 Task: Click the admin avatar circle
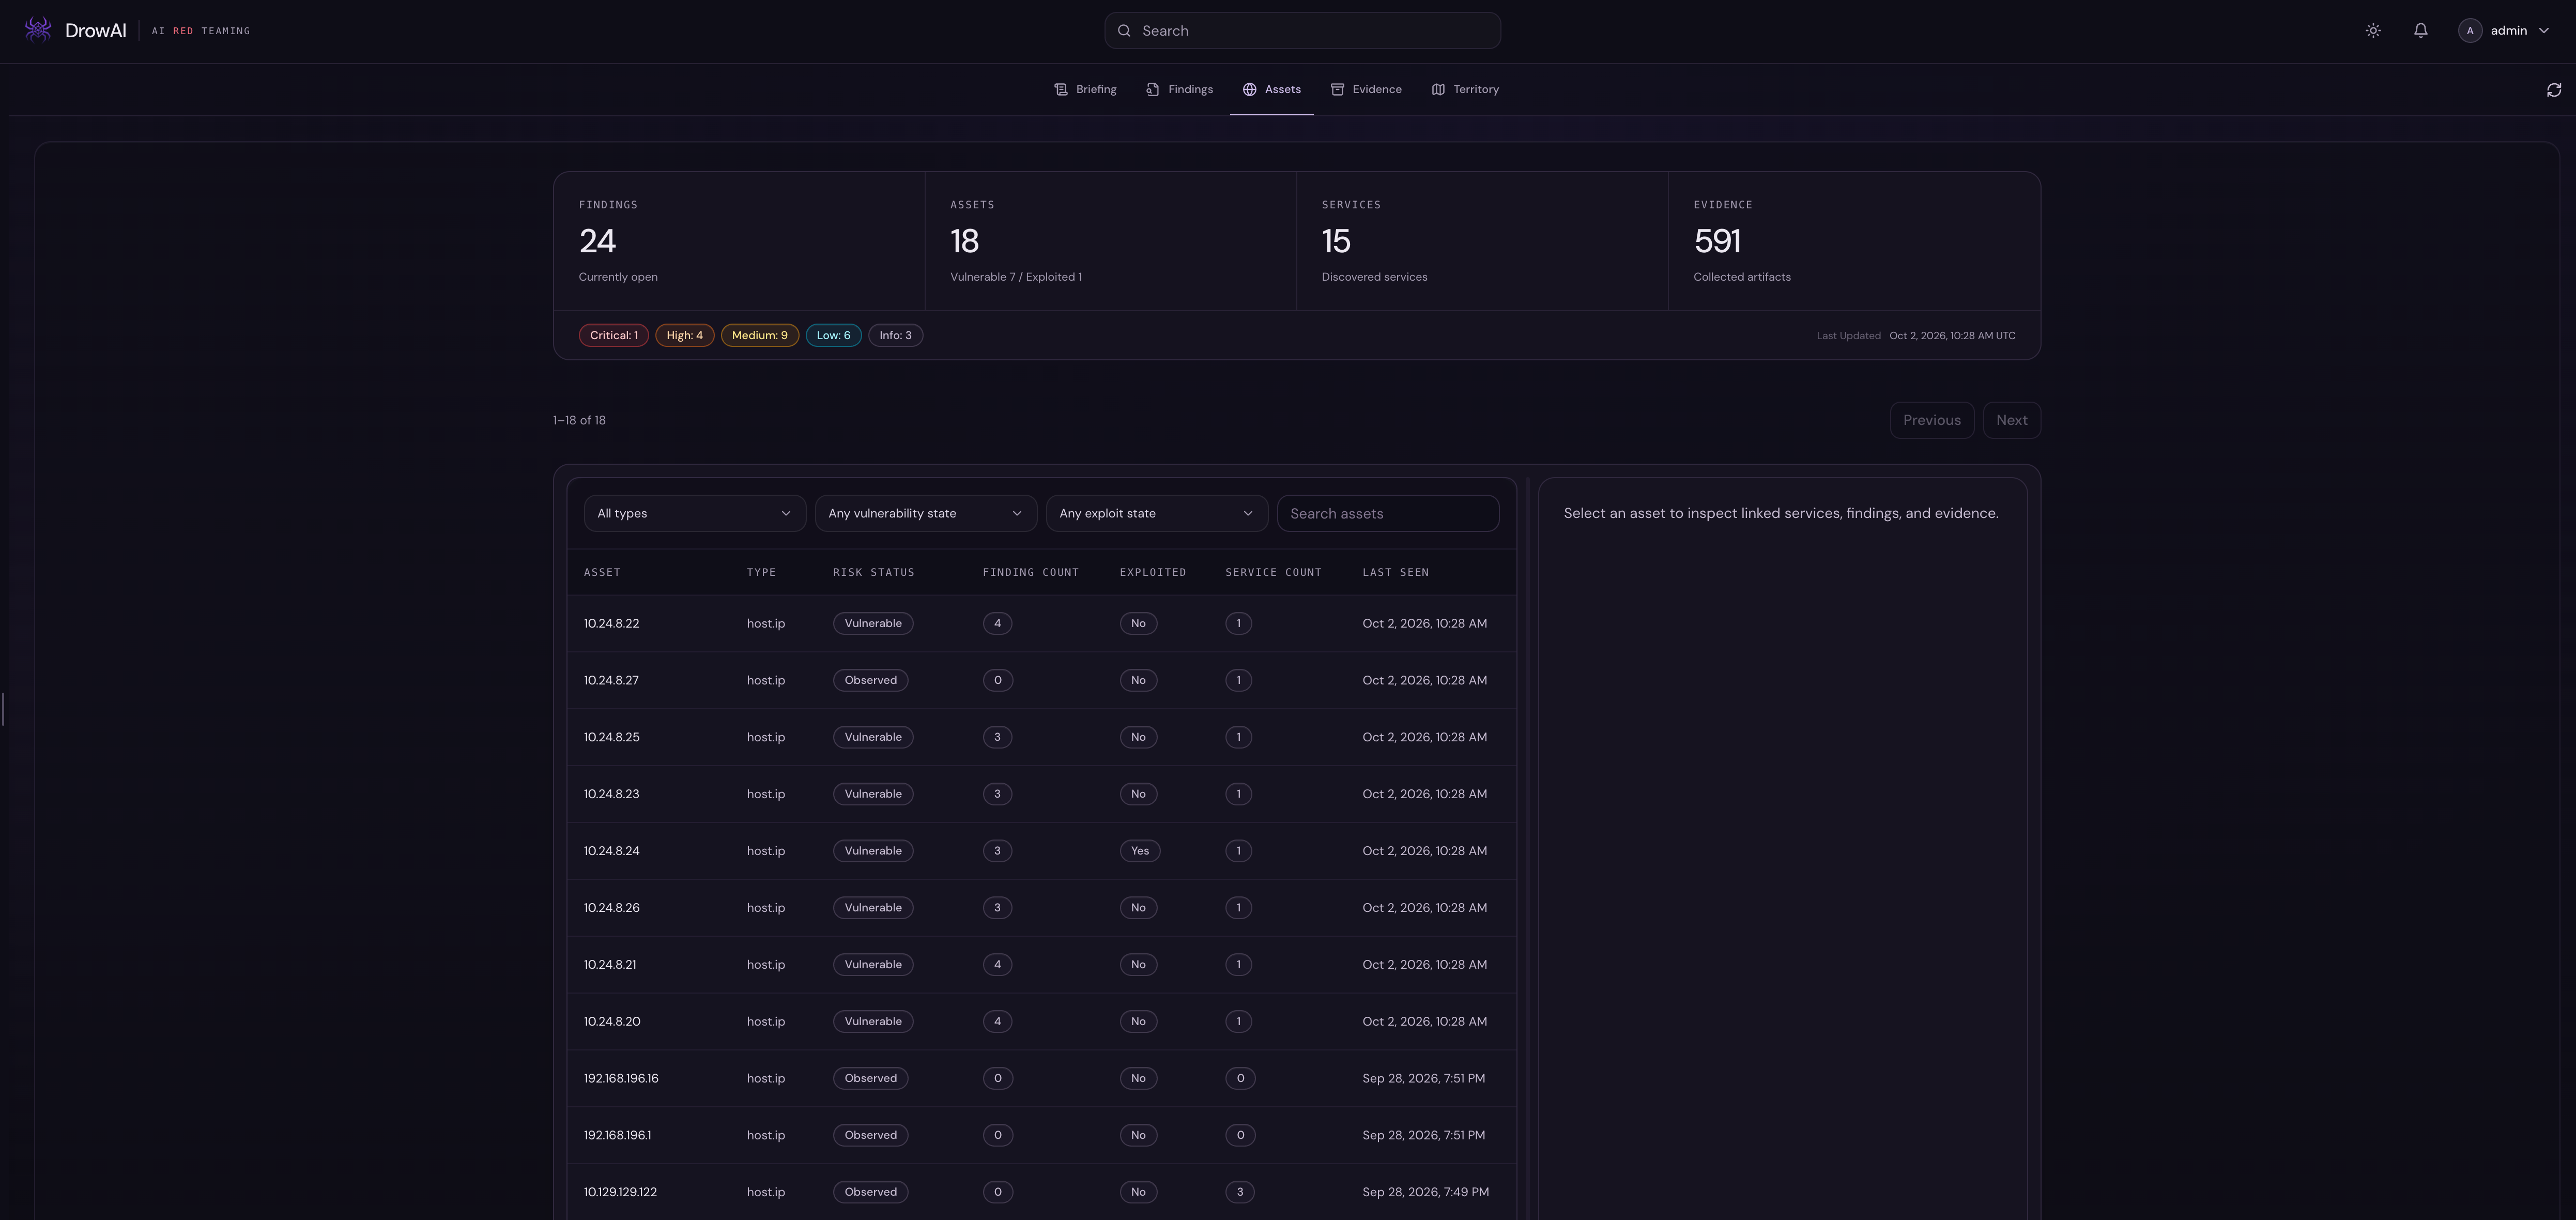[x=2469, y=31]
